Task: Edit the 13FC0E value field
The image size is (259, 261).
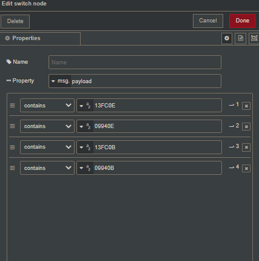Action: [157, 106]
